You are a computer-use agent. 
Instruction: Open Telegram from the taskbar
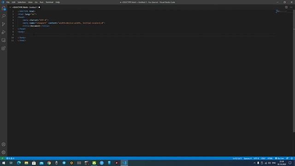click(x=64, y=163)
